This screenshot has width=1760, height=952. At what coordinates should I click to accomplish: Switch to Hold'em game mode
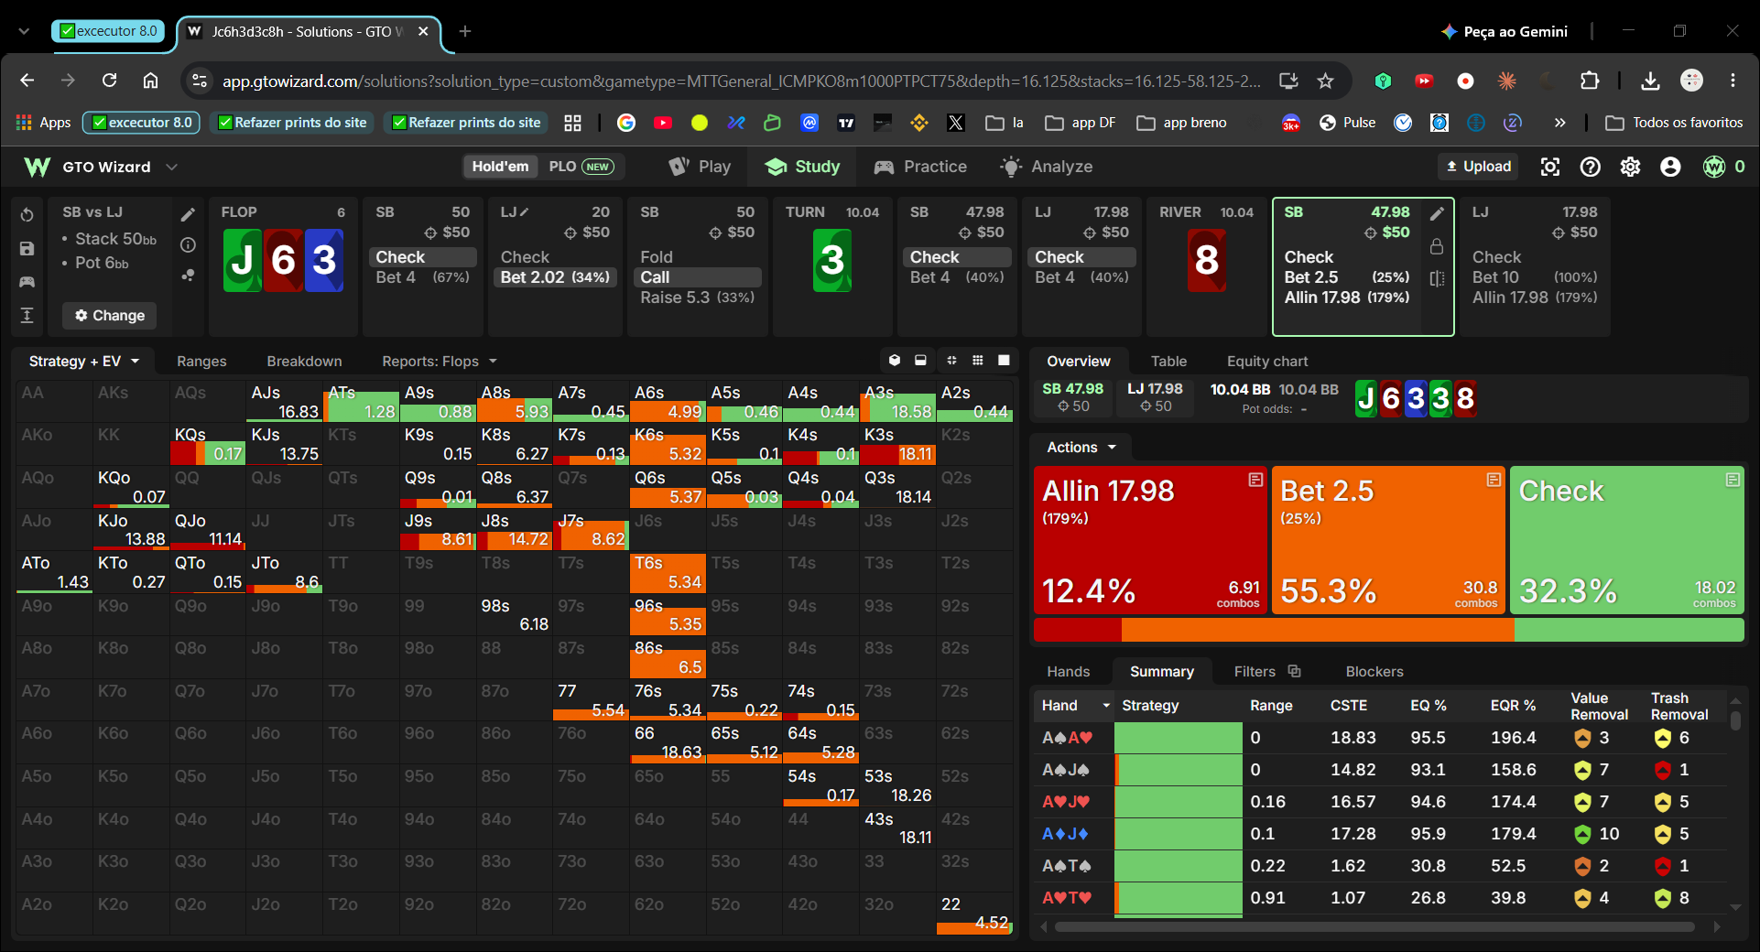[500, 167]
